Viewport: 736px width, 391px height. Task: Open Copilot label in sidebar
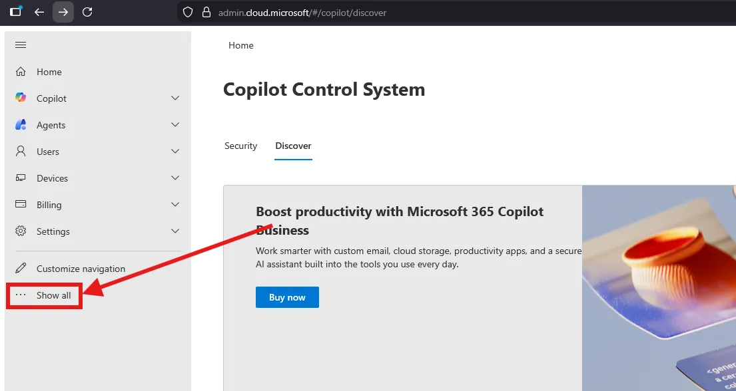click(52, 98)
